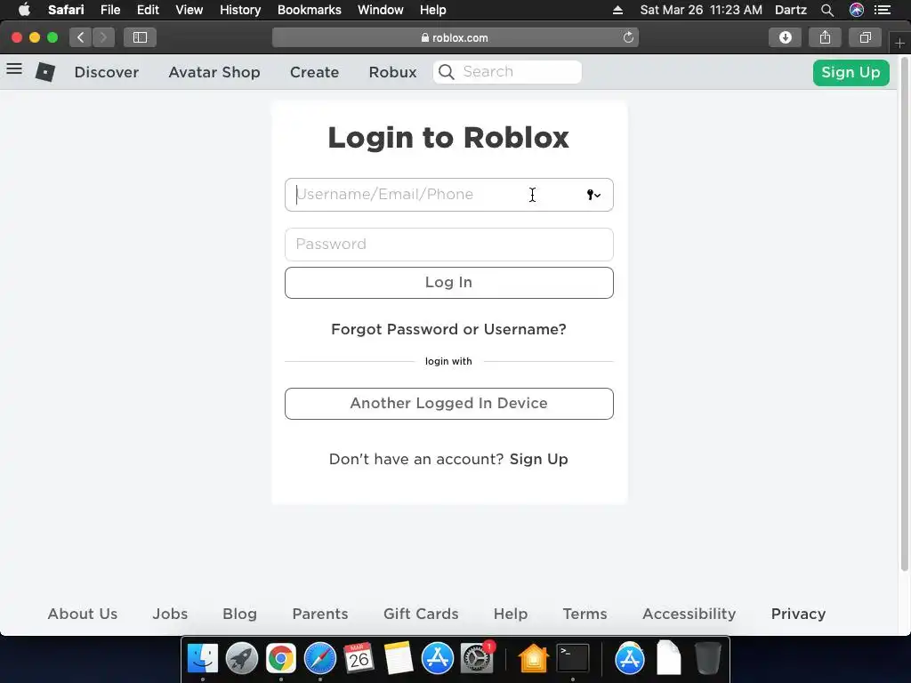Screen dimensions: 911x683
Task: Show Safari downloads list
Action: pos(785,37)
